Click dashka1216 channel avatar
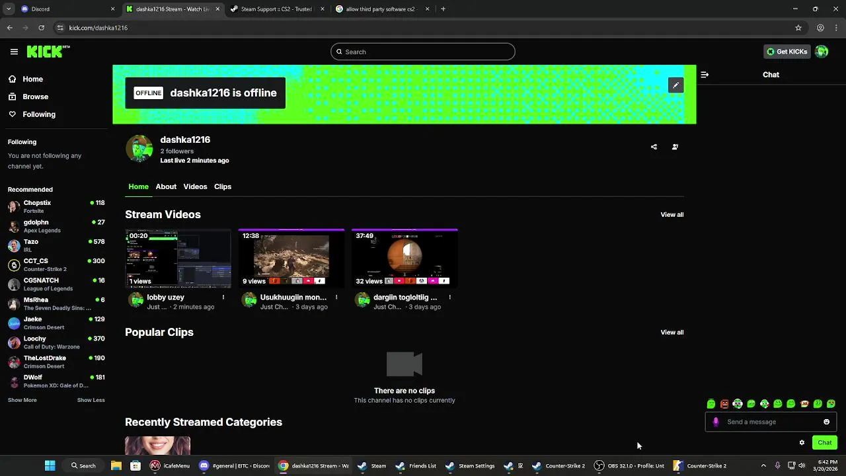The image size is (846, 476). pos(139,149)
